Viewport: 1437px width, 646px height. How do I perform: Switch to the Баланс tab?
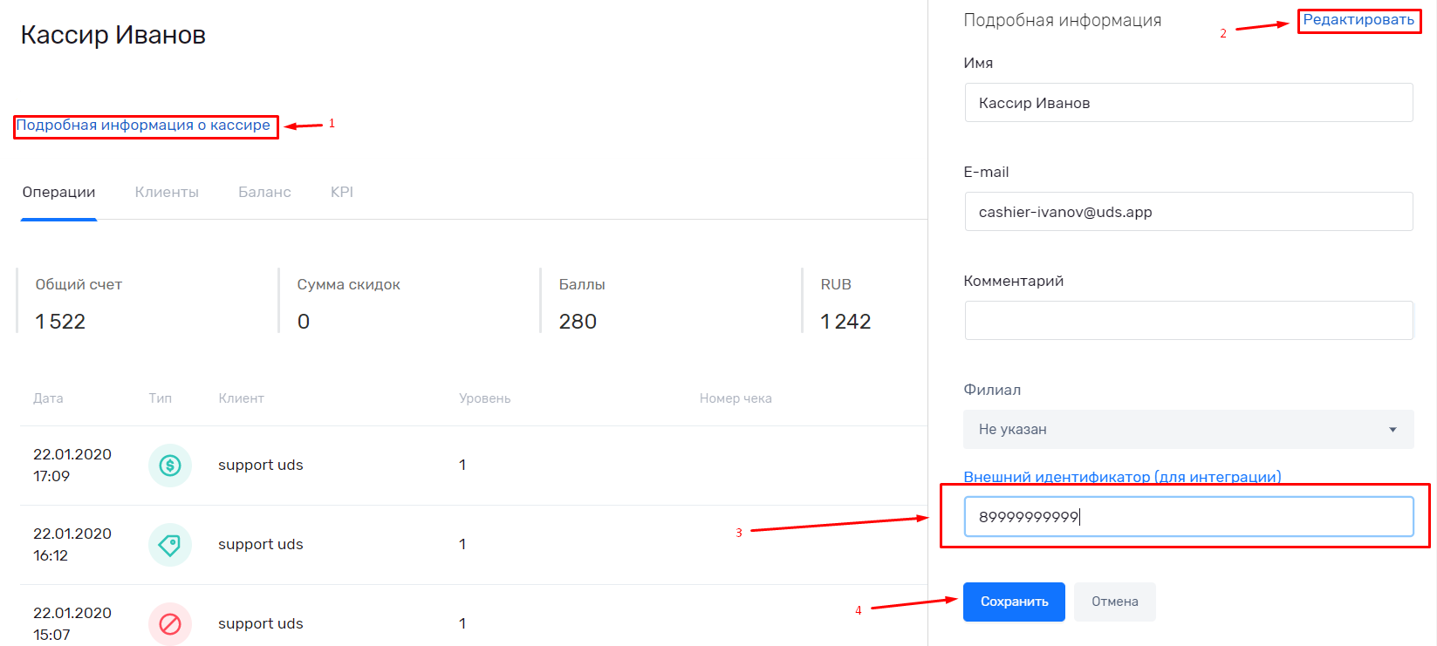pos(264,192)
